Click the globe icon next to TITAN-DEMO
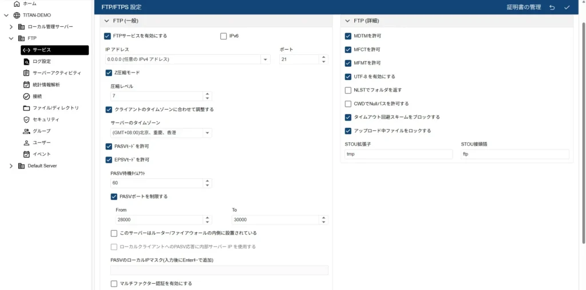 coord(17,15)
